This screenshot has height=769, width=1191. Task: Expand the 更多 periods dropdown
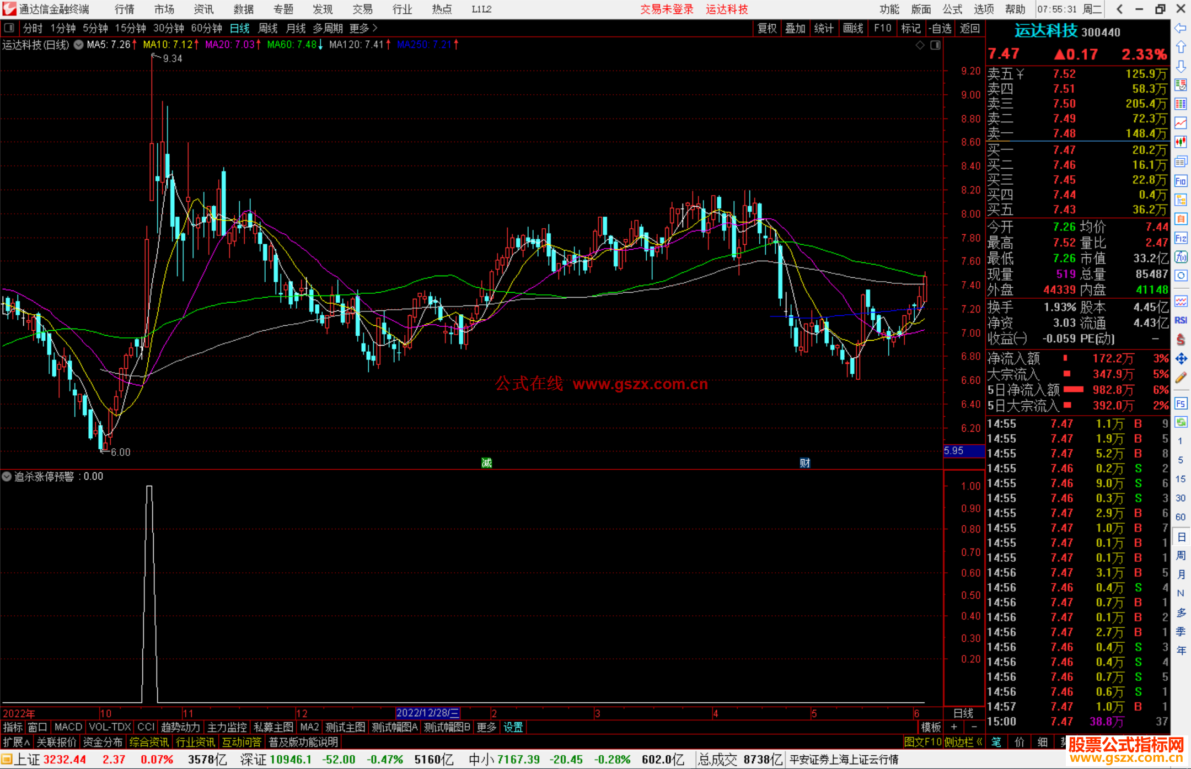(363, 28)
